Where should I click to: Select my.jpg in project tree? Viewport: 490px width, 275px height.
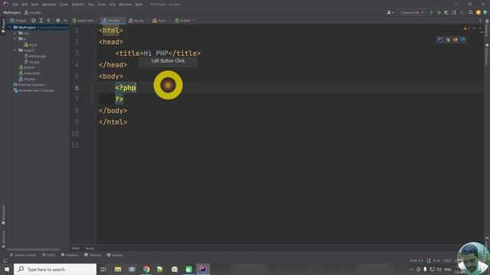click(32, 62)
